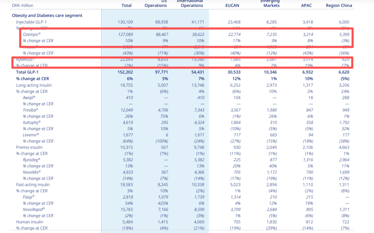Click Total GLP-1 Region China value 6,620
This screenshot has height=233, width=374.
(344, 72)
